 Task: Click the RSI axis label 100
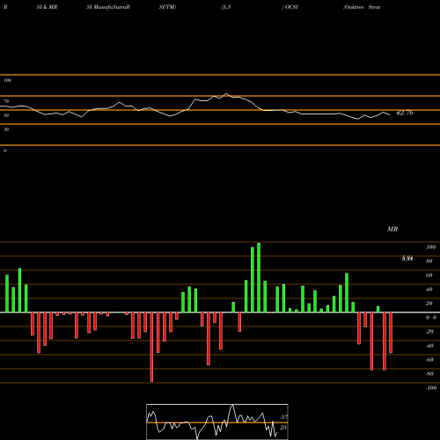click(x=7, y=80)
